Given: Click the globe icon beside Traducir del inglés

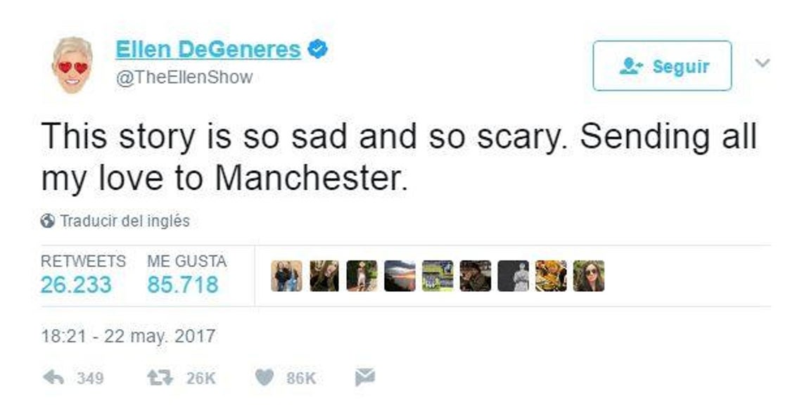Looking at the screenshot, I should [48, 218].
